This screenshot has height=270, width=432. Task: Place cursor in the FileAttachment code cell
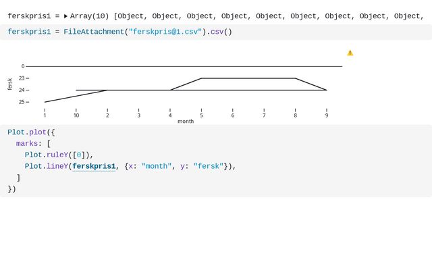(216, 32)
